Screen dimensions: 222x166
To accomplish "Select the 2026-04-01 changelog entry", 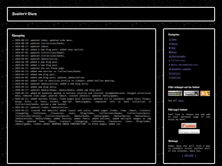I will point(52,84).
